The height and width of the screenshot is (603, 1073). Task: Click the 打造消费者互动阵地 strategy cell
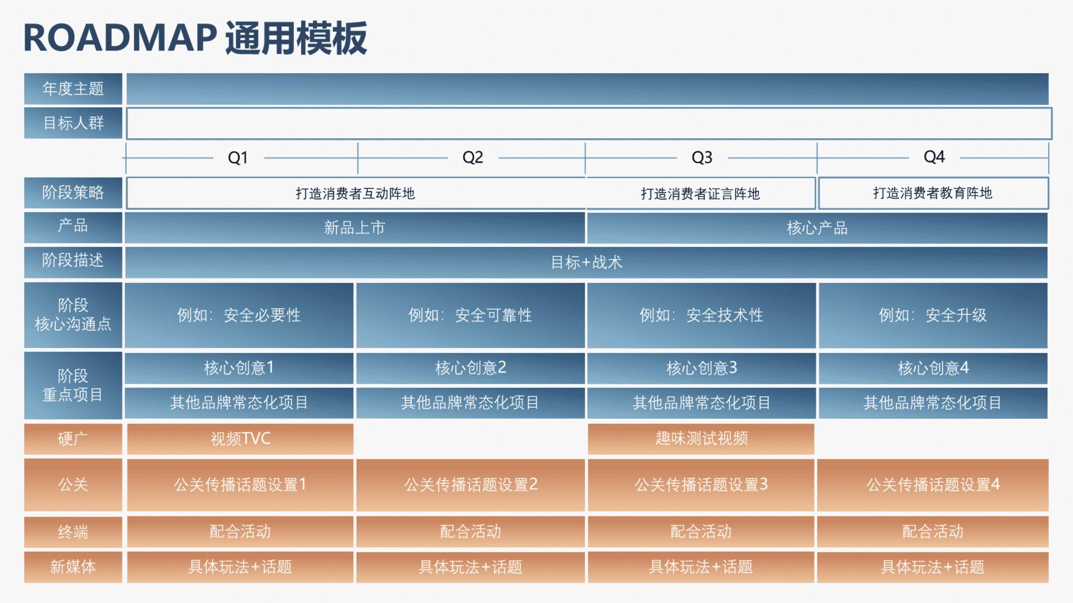[x=355, y=193]
